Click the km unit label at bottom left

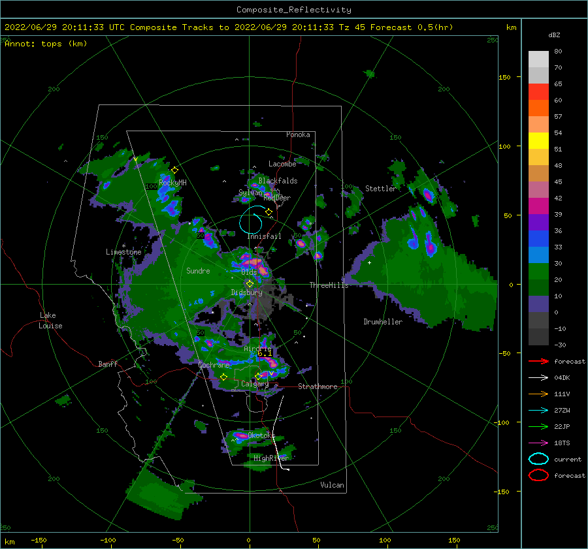(9, 542)
